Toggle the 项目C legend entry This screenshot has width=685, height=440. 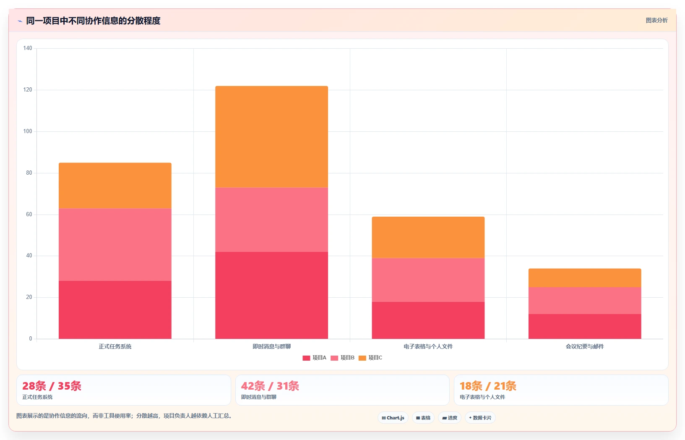coord(370,358)
